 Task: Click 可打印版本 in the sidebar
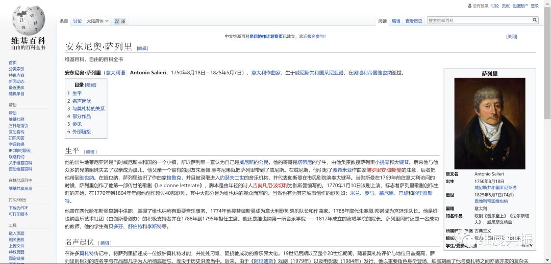point(19,214)
